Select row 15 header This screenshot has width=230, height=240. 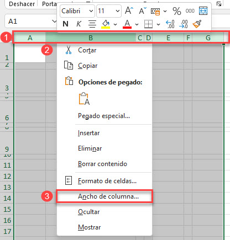click(7, 209)
